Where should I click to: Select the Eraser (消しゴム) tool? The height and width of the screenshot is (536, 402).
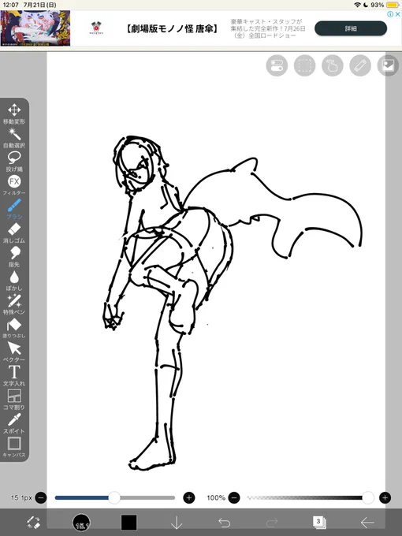coord(14,233)
